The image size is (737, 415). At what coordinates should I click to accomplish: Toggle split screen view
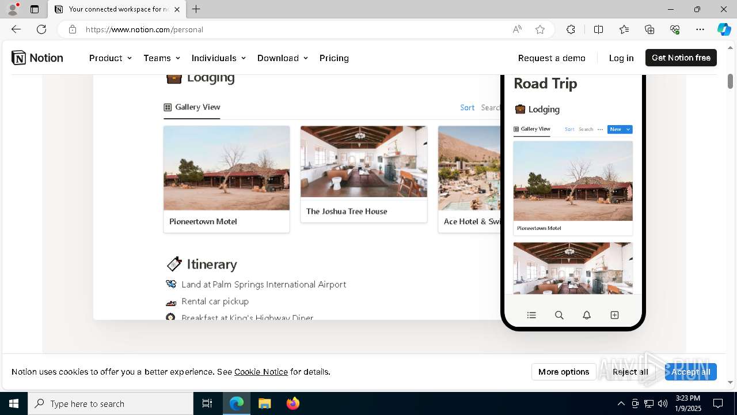[598, 29]
